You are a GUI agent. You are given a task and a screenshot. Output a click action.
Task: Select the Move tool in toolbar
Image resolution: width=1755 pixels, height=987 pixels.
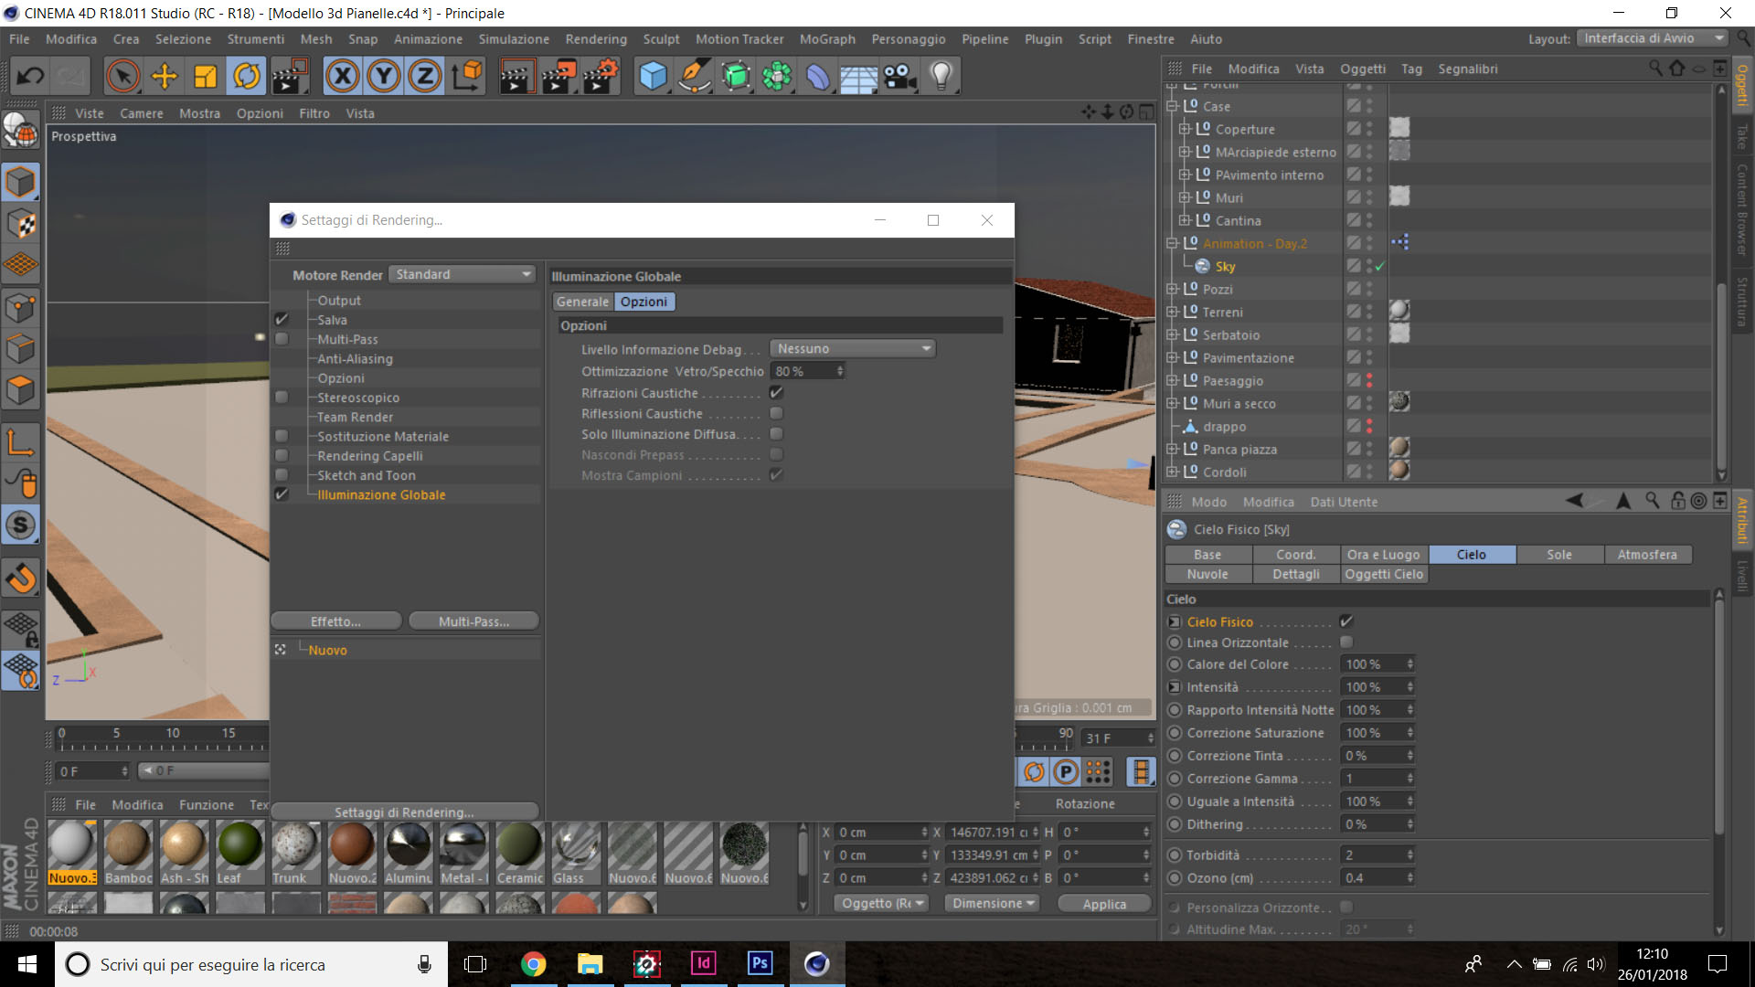(165, 76)
